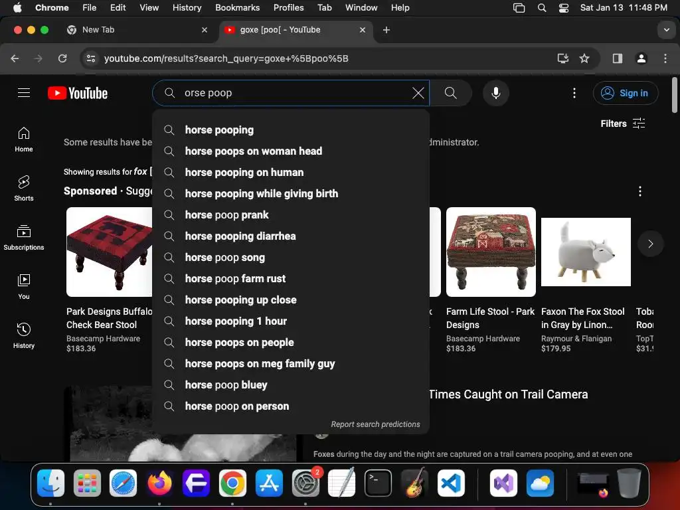Choose suggestion 'horse poop bluey'
Viewport: 680px width, 510px height.
[x=291, y=384]
